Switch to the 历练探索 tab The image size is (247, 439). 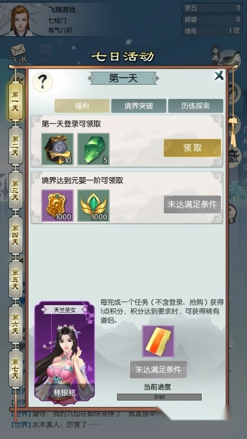(195, 106)
